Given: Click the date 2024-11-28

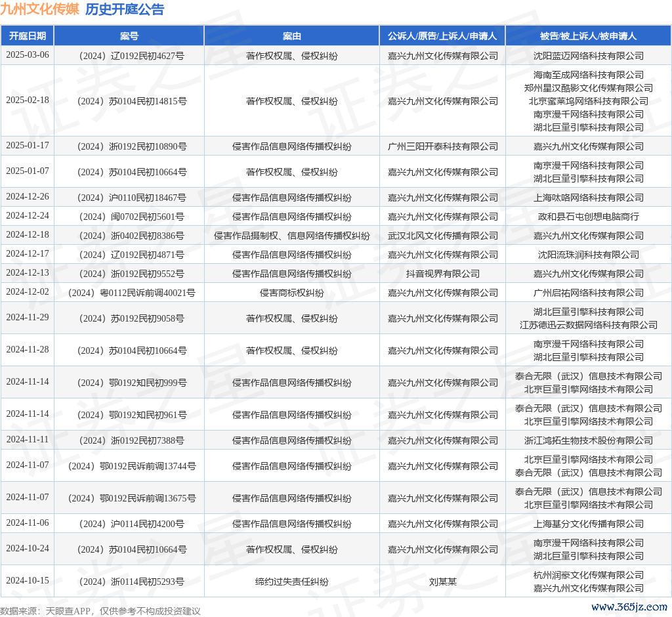Looking at the screenshot, I should [x=28, y=349].
